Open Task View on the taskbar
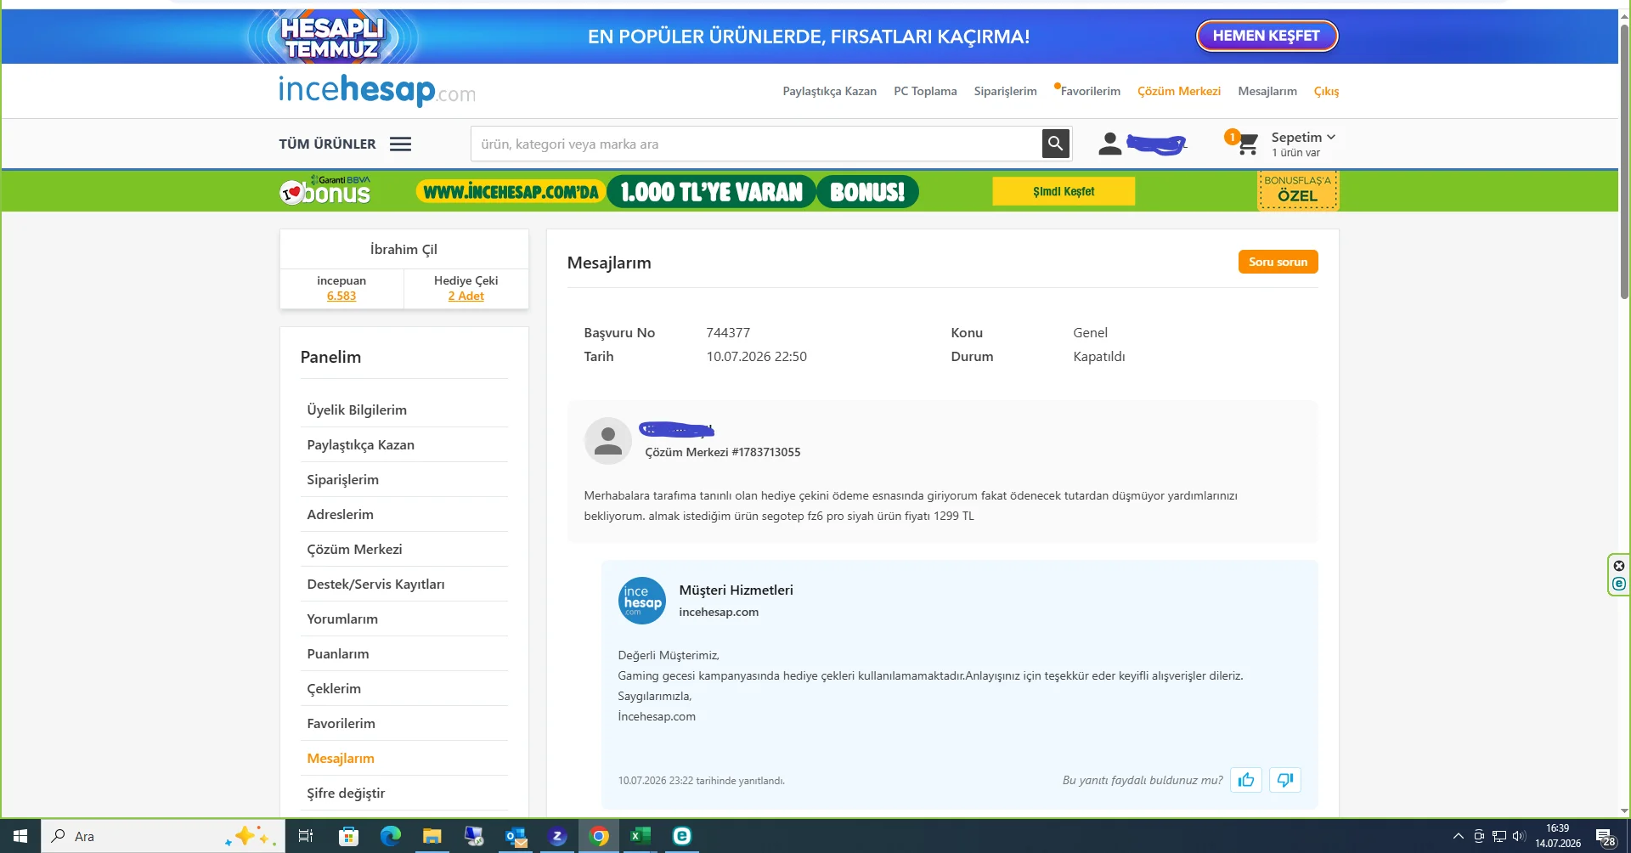The height and width of the screenshot is (853, 1631). tap(306, 836)
